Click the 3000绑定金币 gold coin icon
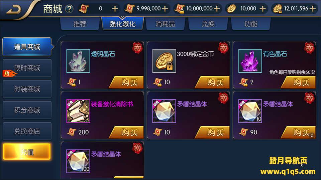321x180 pixels. 164,61
